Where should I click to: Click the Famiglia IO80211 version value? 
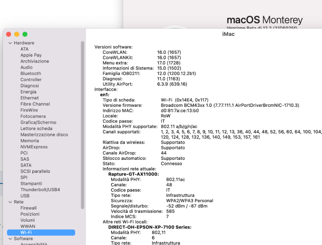pyautogui.click(x=176, y=73)
